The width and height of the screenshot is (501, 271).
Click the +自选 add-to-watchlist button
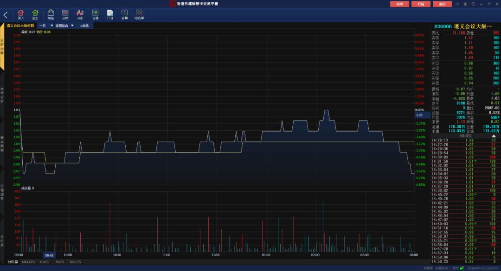[84, 25]
